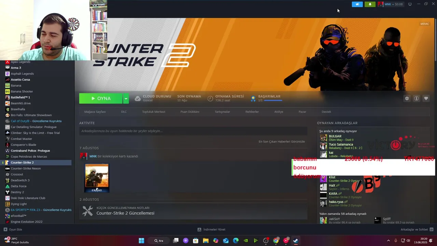
Task: Click MNK avatar in activity feed
Action: tap(83, 156)
